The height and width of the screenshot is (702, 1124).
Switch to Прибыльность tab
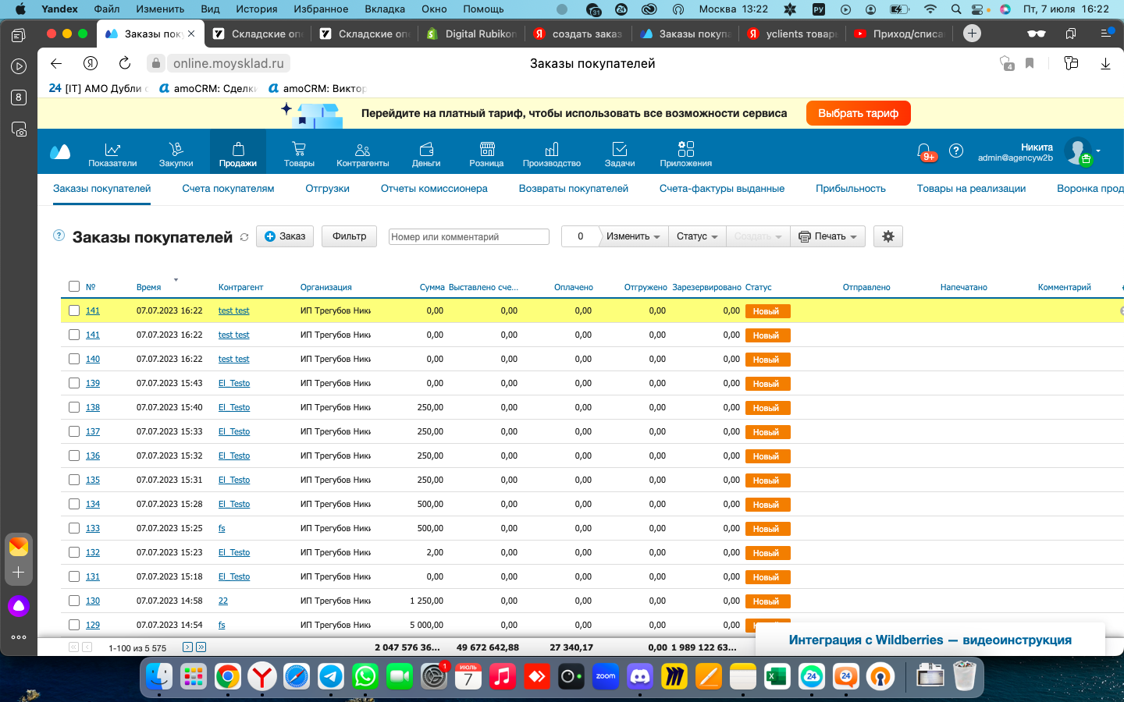click(x=851, y=189)
